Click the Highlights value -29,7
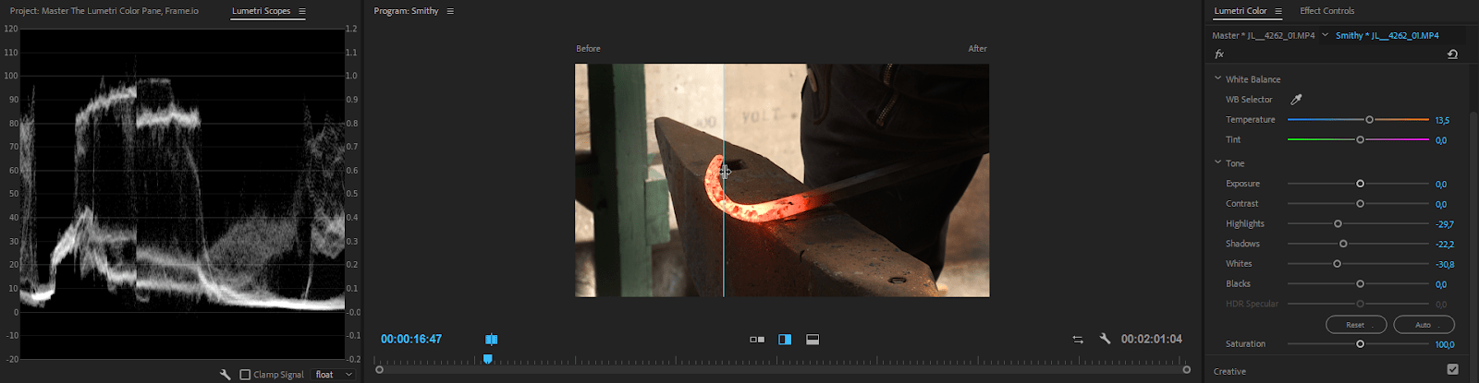Viewport: 1479px width, 383px height. 1445,224
